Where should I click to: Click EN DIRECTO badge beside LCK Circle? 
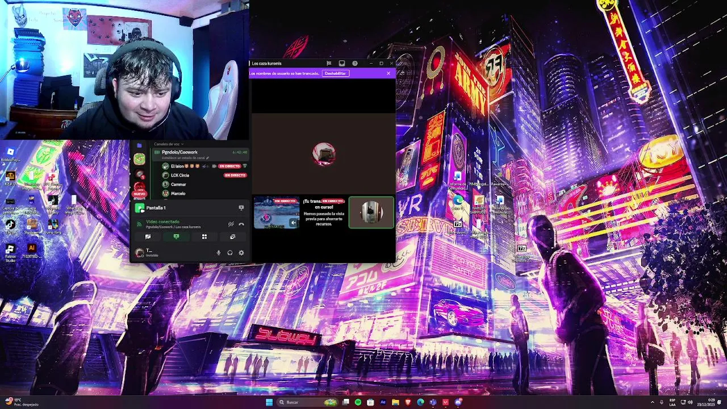click(x=235, y=176)
